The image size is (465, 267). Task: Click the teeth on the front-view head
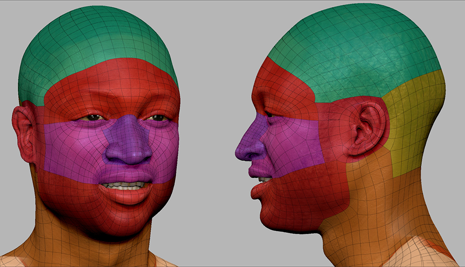point(124,186)
